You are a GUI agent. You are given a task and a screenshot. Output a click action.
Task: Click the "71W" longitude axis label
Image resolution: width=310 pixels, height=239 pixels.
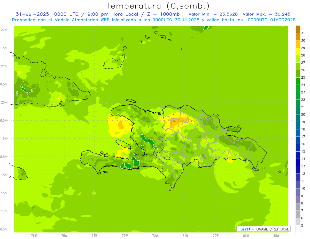click(x=185, y=235)
